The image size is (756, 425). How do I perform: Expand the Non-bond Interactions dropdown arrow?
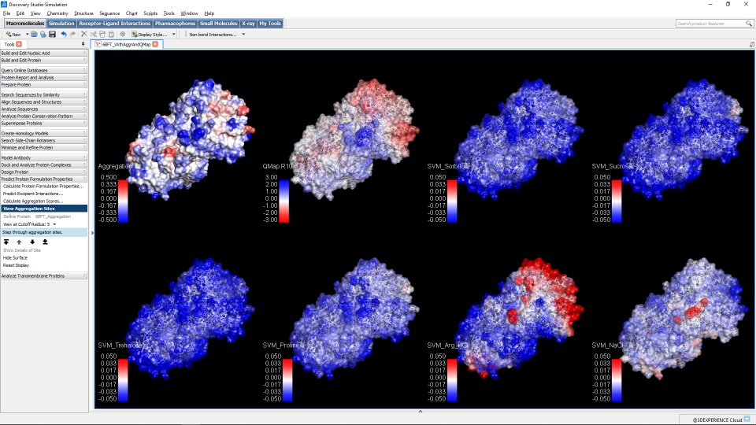tap(243, 34)
